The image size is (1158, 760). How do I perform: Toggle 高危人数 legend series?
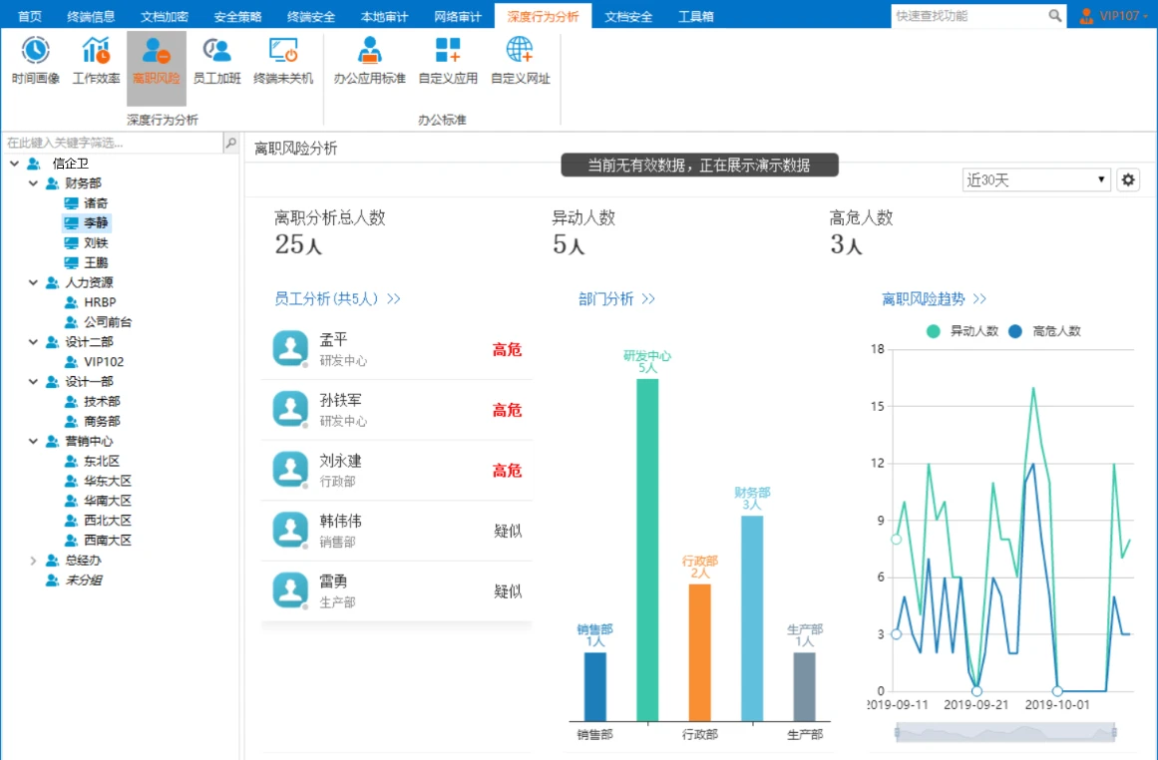pyautogui.click(x=1044, y=331)
